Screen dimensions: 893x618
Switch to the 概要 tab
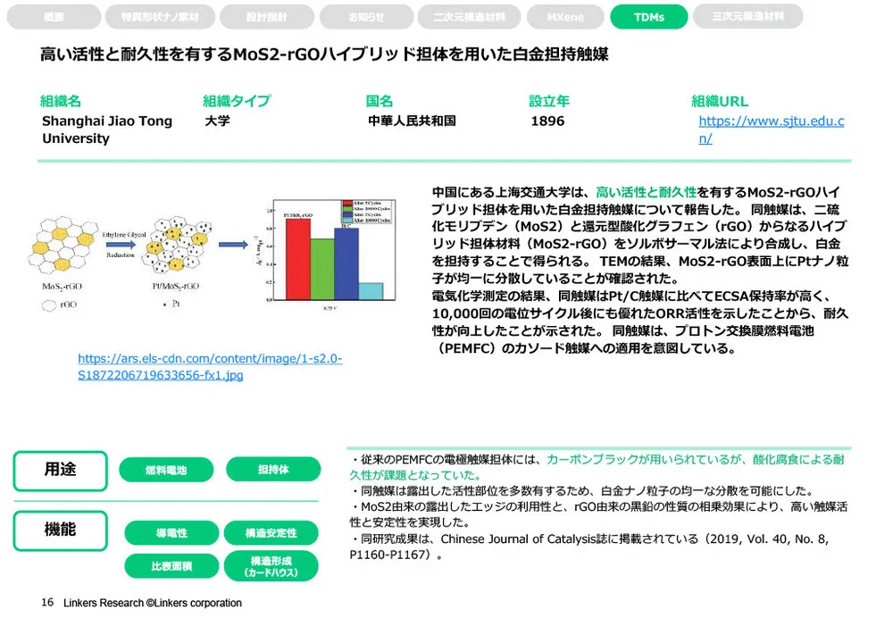(53, 16)
